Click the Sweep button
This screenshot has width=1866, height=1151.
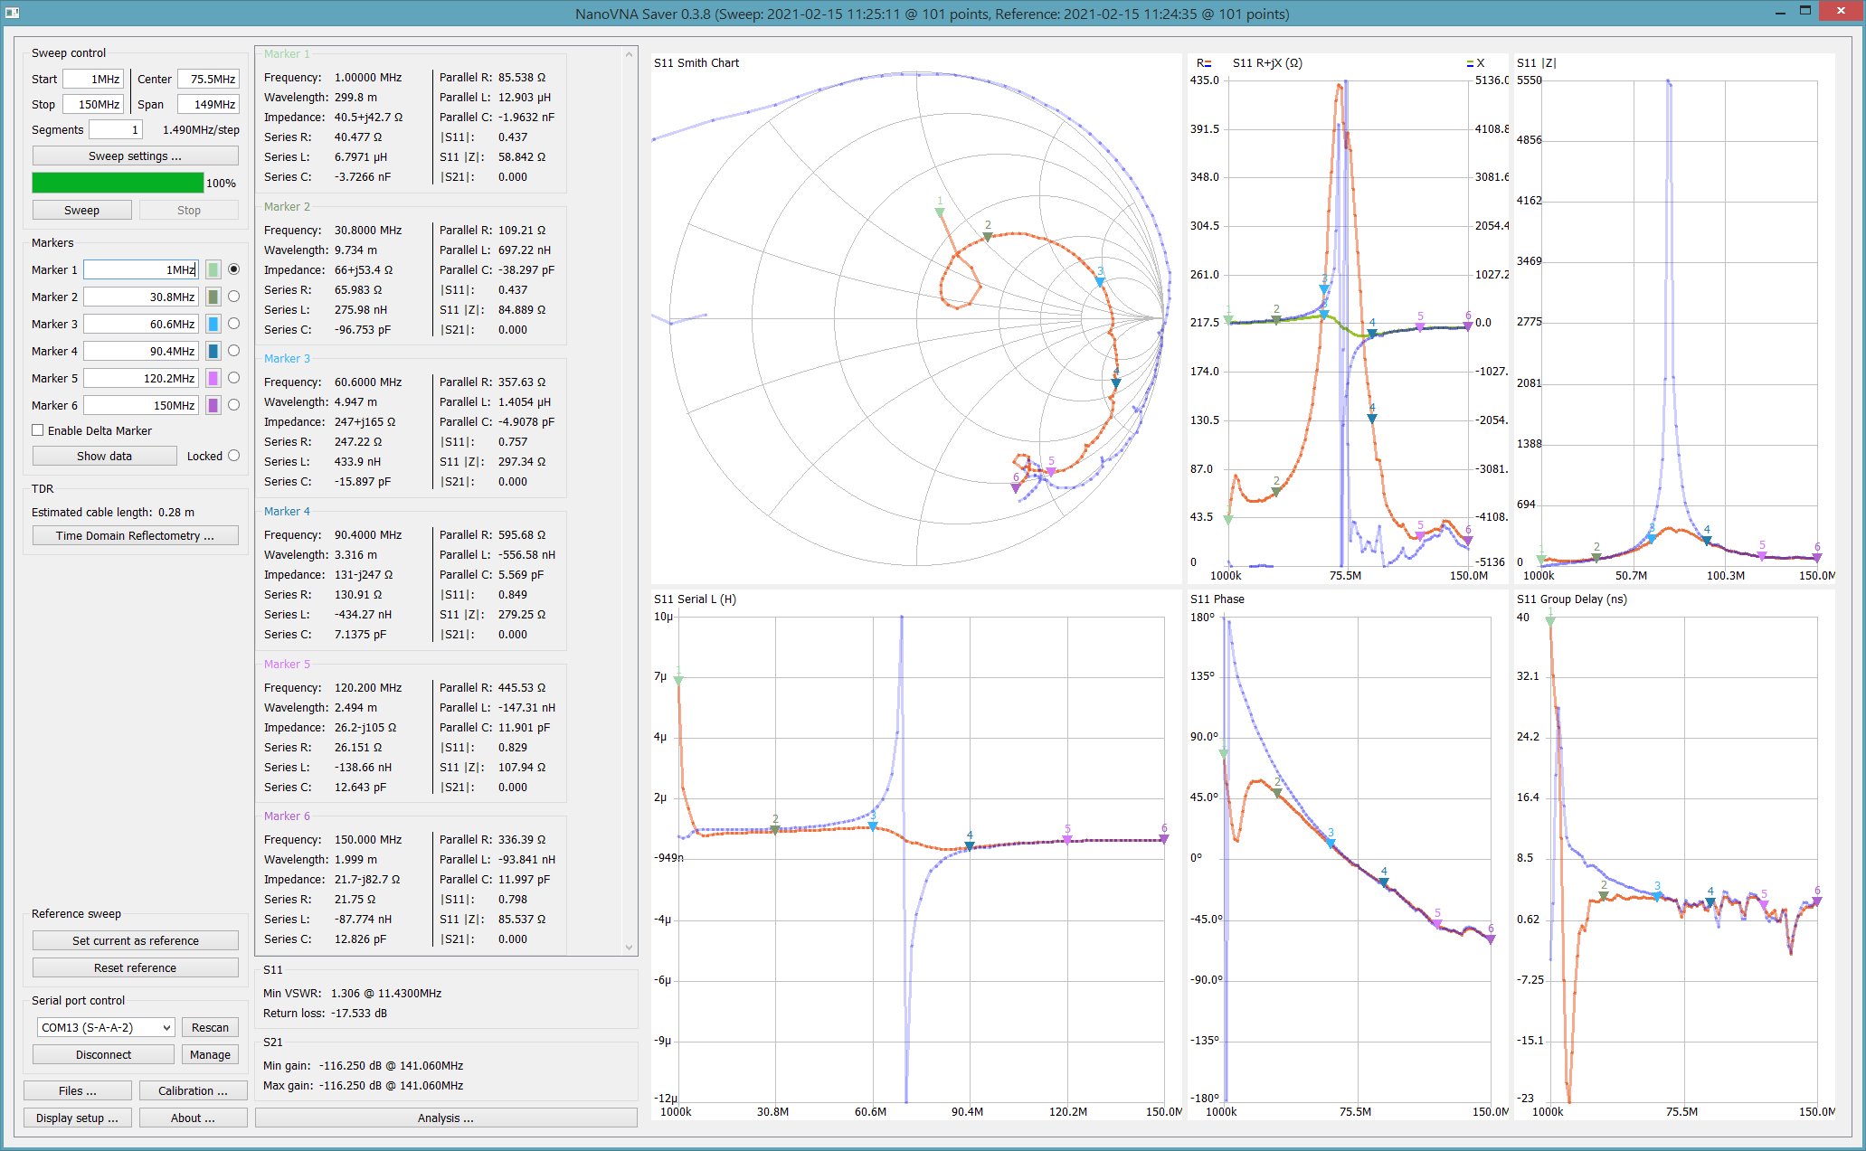pos(81,210)
